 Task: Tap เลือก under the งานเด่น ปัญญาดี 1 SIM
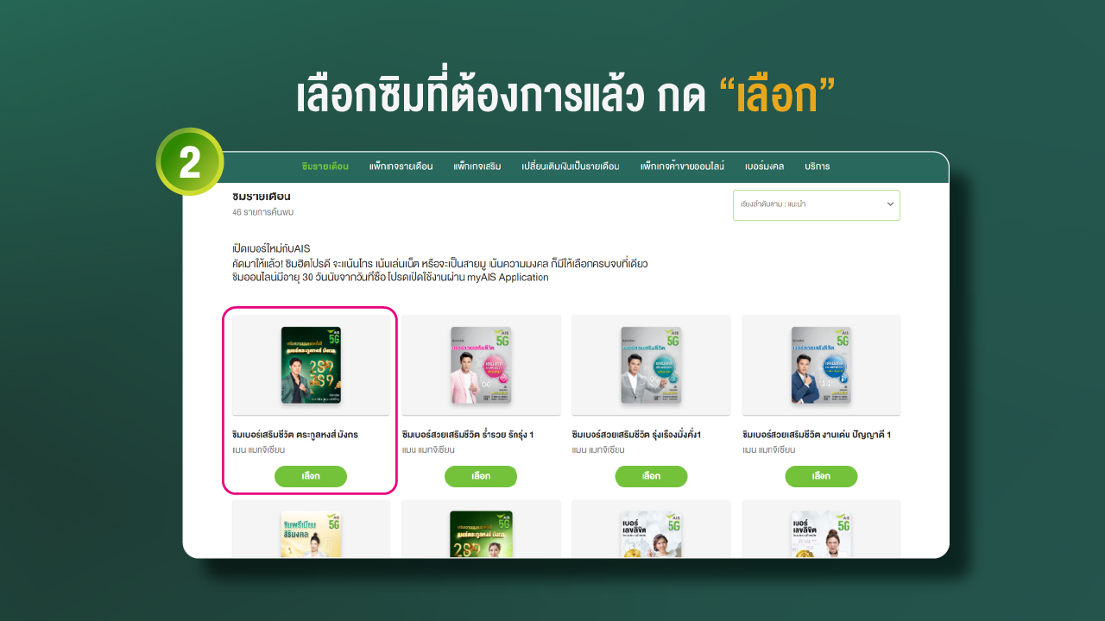(x=821, y=476)
